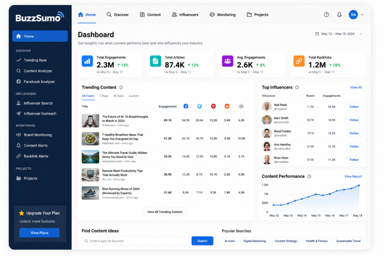Open the Future of AI article thumbnail
The image size is (384, 256).
click(x=90, y=121)
